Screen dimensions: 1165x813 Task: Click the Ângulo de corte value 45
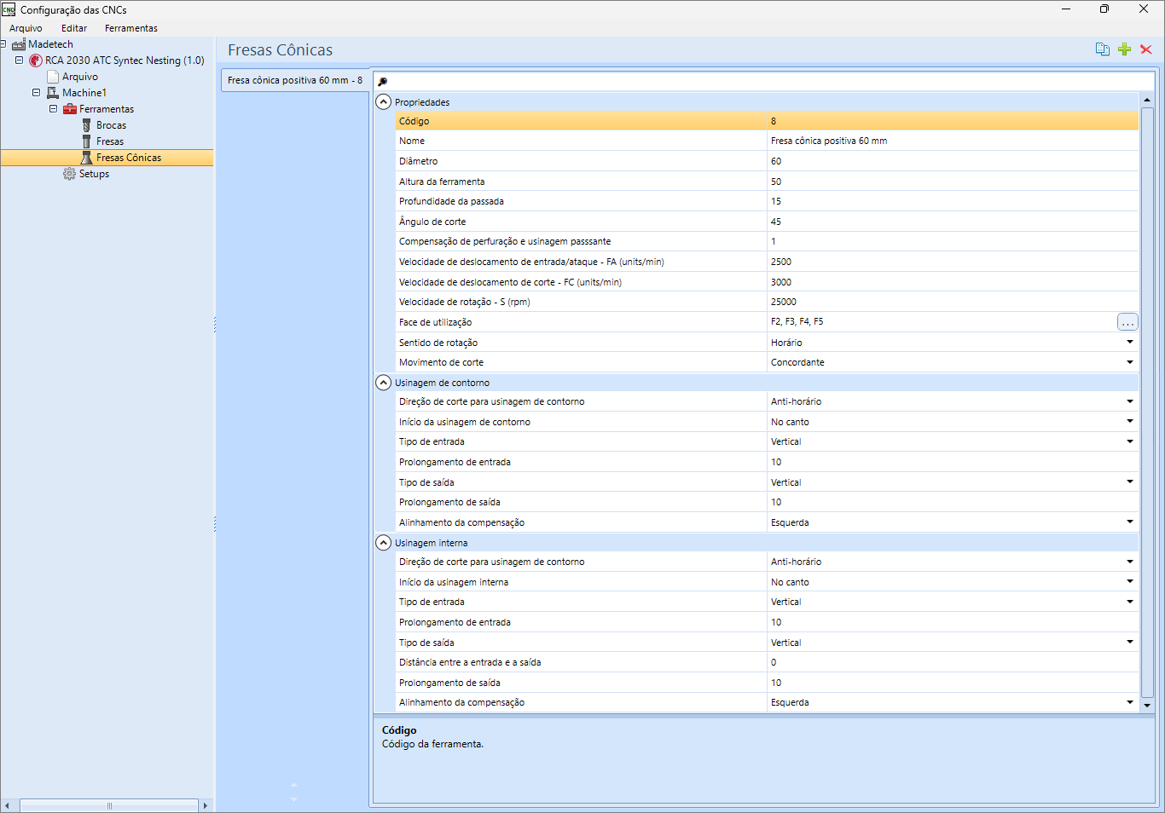point(953,222)
